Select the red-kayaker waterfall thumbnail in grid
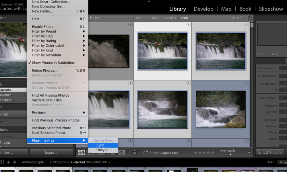Screen dimensions: 287x172 pyautogui.click(x=162, y=51)
